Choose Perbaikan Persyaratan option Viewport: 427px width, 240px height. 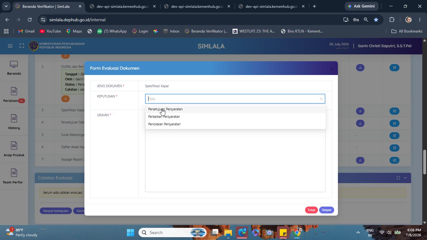click(x=235, y=117)
